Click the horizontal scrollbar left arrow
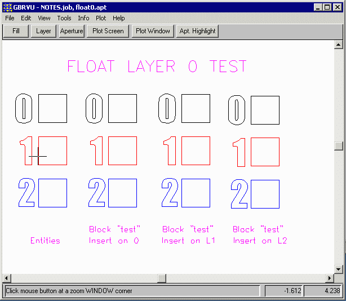The height and width of the screenshot is (301, 346). (7, 278)
